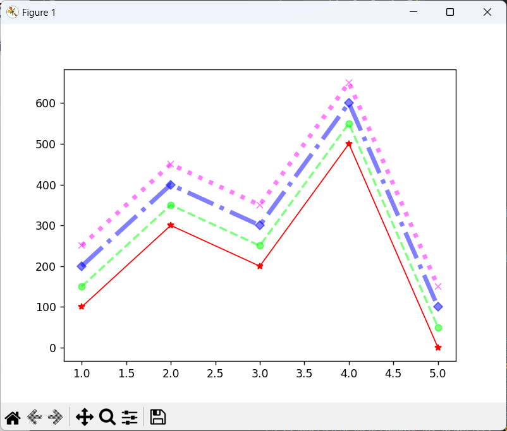Viewport: 507px width, 431px height.
Task: Go back to the previous view
Action: [35, 417]
